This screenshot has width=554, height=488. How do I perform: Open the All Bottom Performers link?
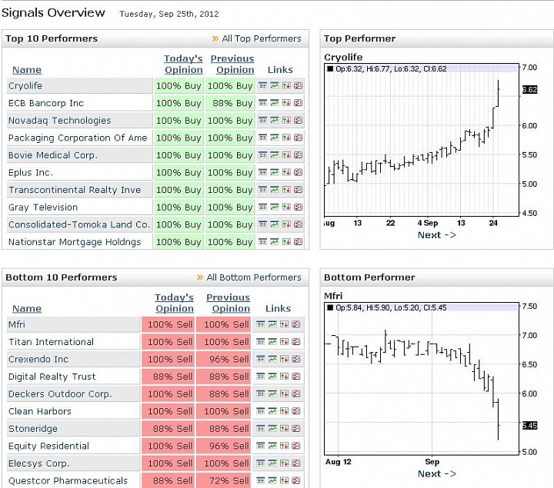254,277
